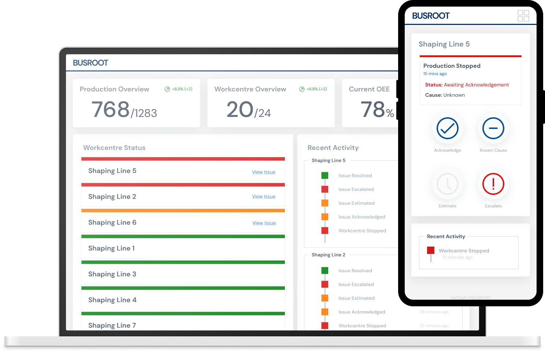Click the red Workcentre Stopped marker on the phone
This screenshot has width=545, height=351.
(431, 250)
